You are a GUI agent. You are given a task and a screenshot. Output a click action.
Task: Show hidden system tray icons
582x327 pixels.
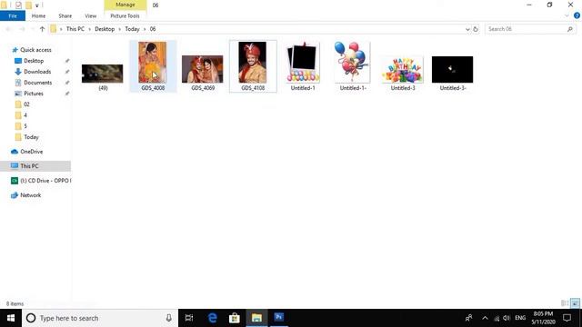point(485,318)
